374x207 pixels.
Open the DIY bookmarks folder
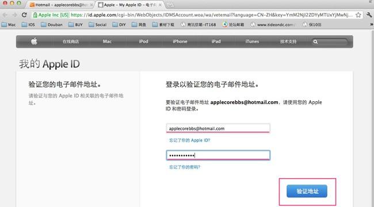pyautogui.click(x=119, y=25)
